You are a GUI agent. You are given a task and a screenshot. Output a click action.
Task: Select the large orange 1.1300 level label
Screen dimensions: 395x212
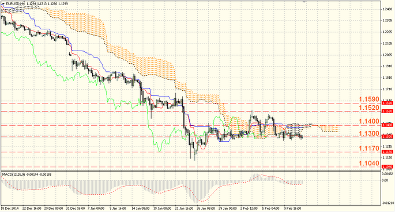[x=369, y=133]
